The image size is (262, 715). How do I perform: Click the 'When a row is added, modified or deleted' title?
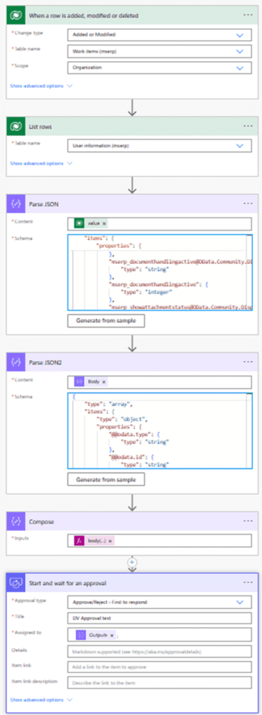pos(84,15)
